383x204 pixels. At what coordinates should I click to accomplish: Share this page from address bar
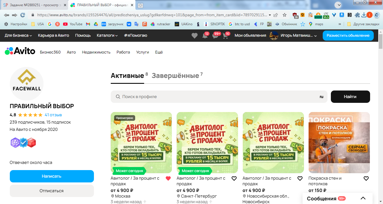tap(276, 15)
